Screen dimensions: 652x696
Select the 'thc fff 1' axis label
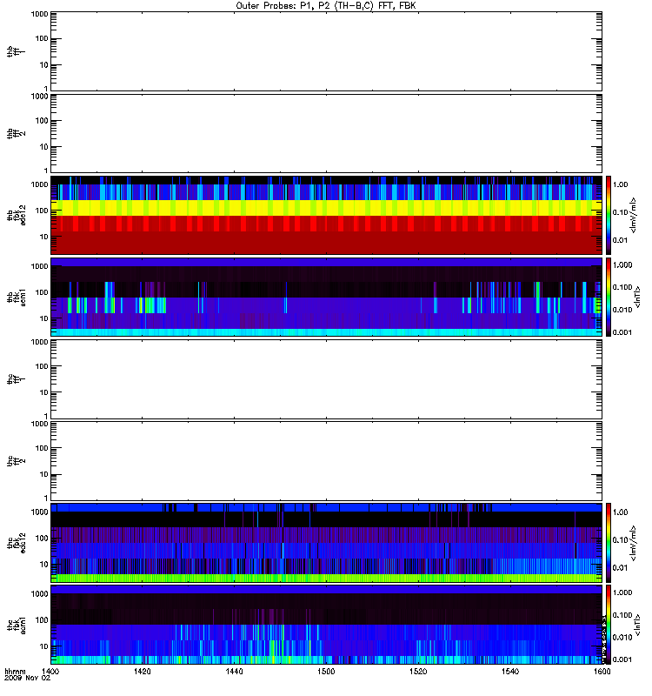click(16, 379)
